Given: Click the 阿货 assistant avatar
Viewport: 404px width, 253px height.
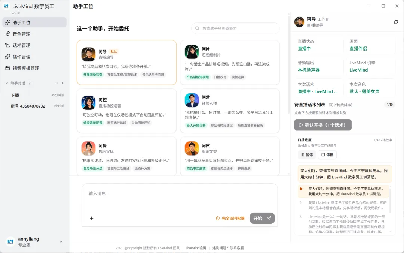Looking at the screenshot, I should [x=192, y=148].
